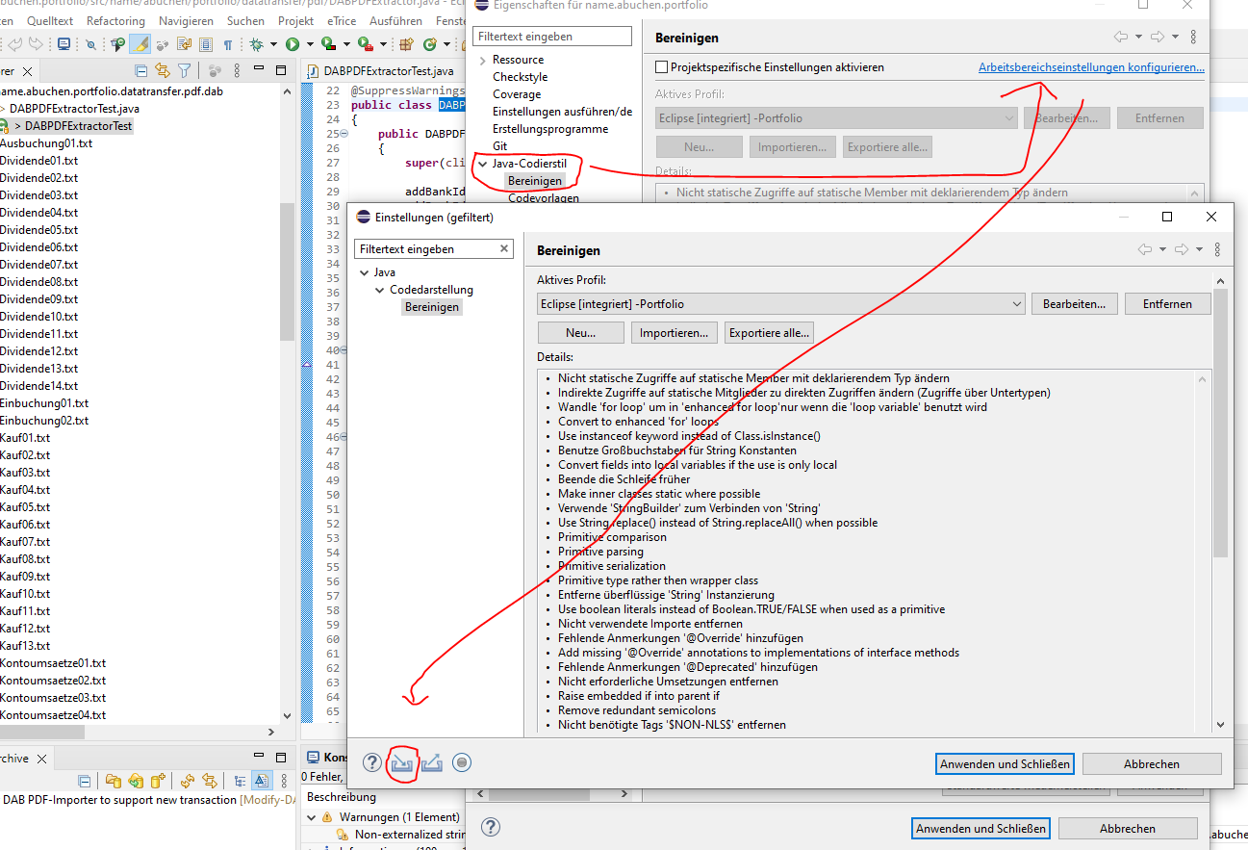Collapse the Codedarstellung tree node
This screenshot has width=1248, height=850.
click(x=380, y=290)
